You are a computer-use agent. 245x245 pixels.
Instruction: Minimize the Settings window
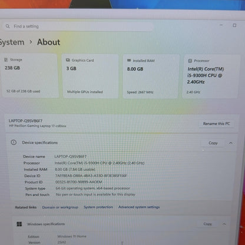(221, 25)
